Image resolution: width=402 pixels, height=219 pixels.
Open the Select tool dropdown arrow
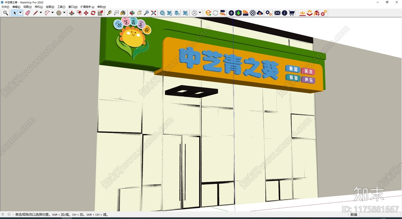(20, 13)
